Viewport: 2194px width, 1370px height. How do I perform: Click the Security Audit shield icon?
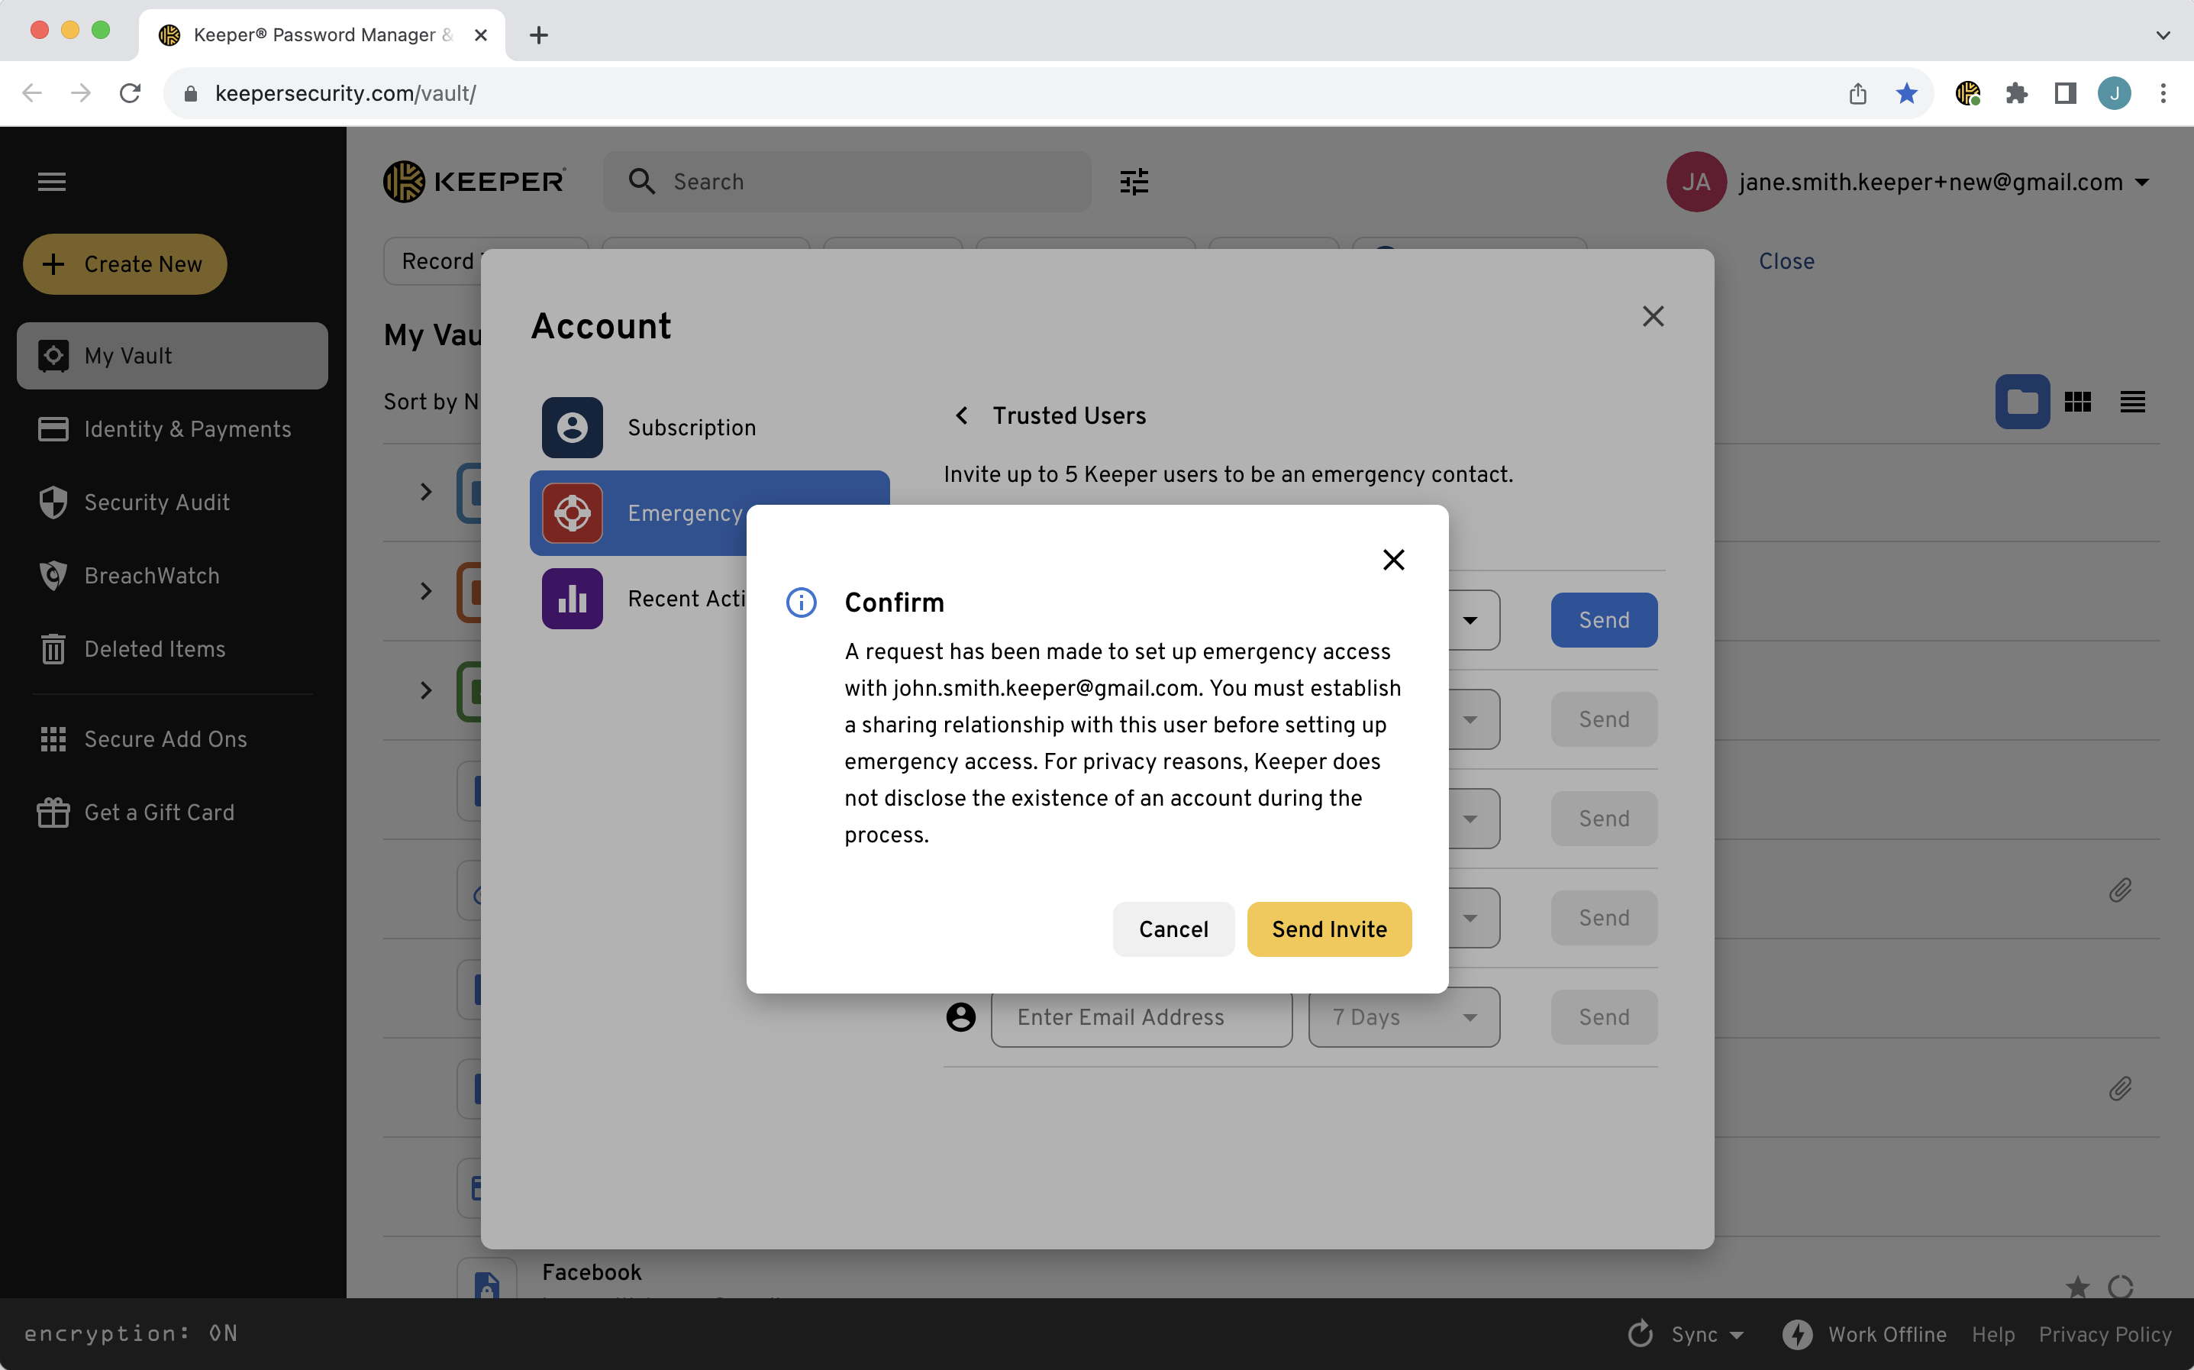(53, 502)
